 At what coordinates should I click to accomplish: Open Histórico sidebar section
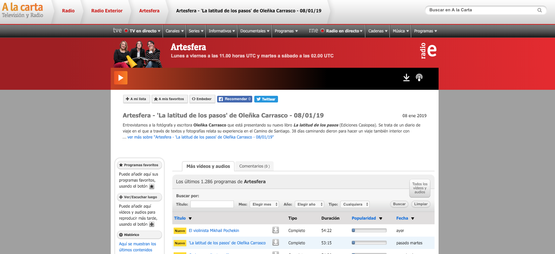point(139,235)
